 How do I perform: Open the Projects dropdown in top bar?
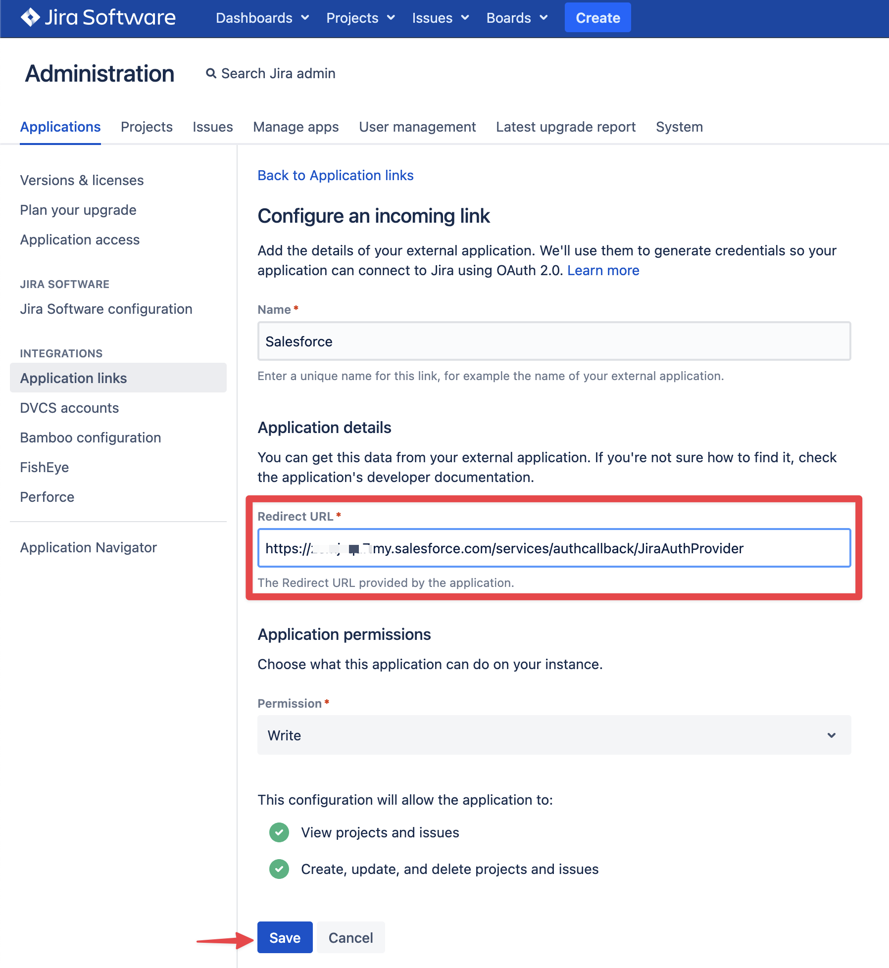pos(360,18)
